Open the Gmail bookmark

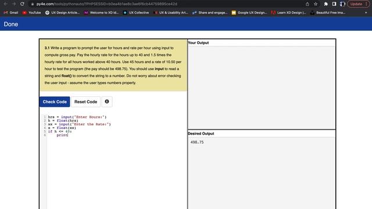tap(11, 13)
